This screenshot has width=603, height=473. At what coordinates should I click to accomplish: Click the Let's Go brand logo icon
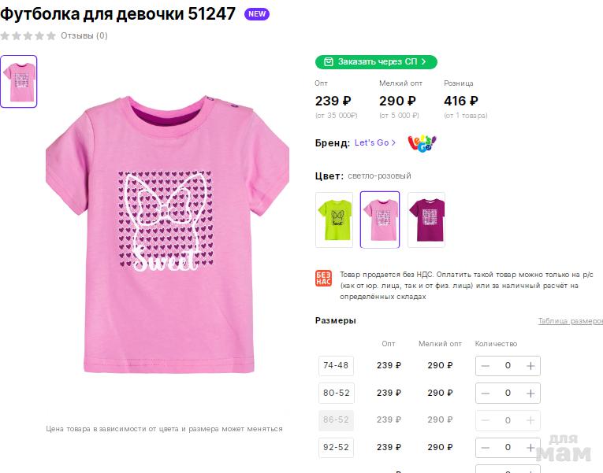tap(422, 143)
